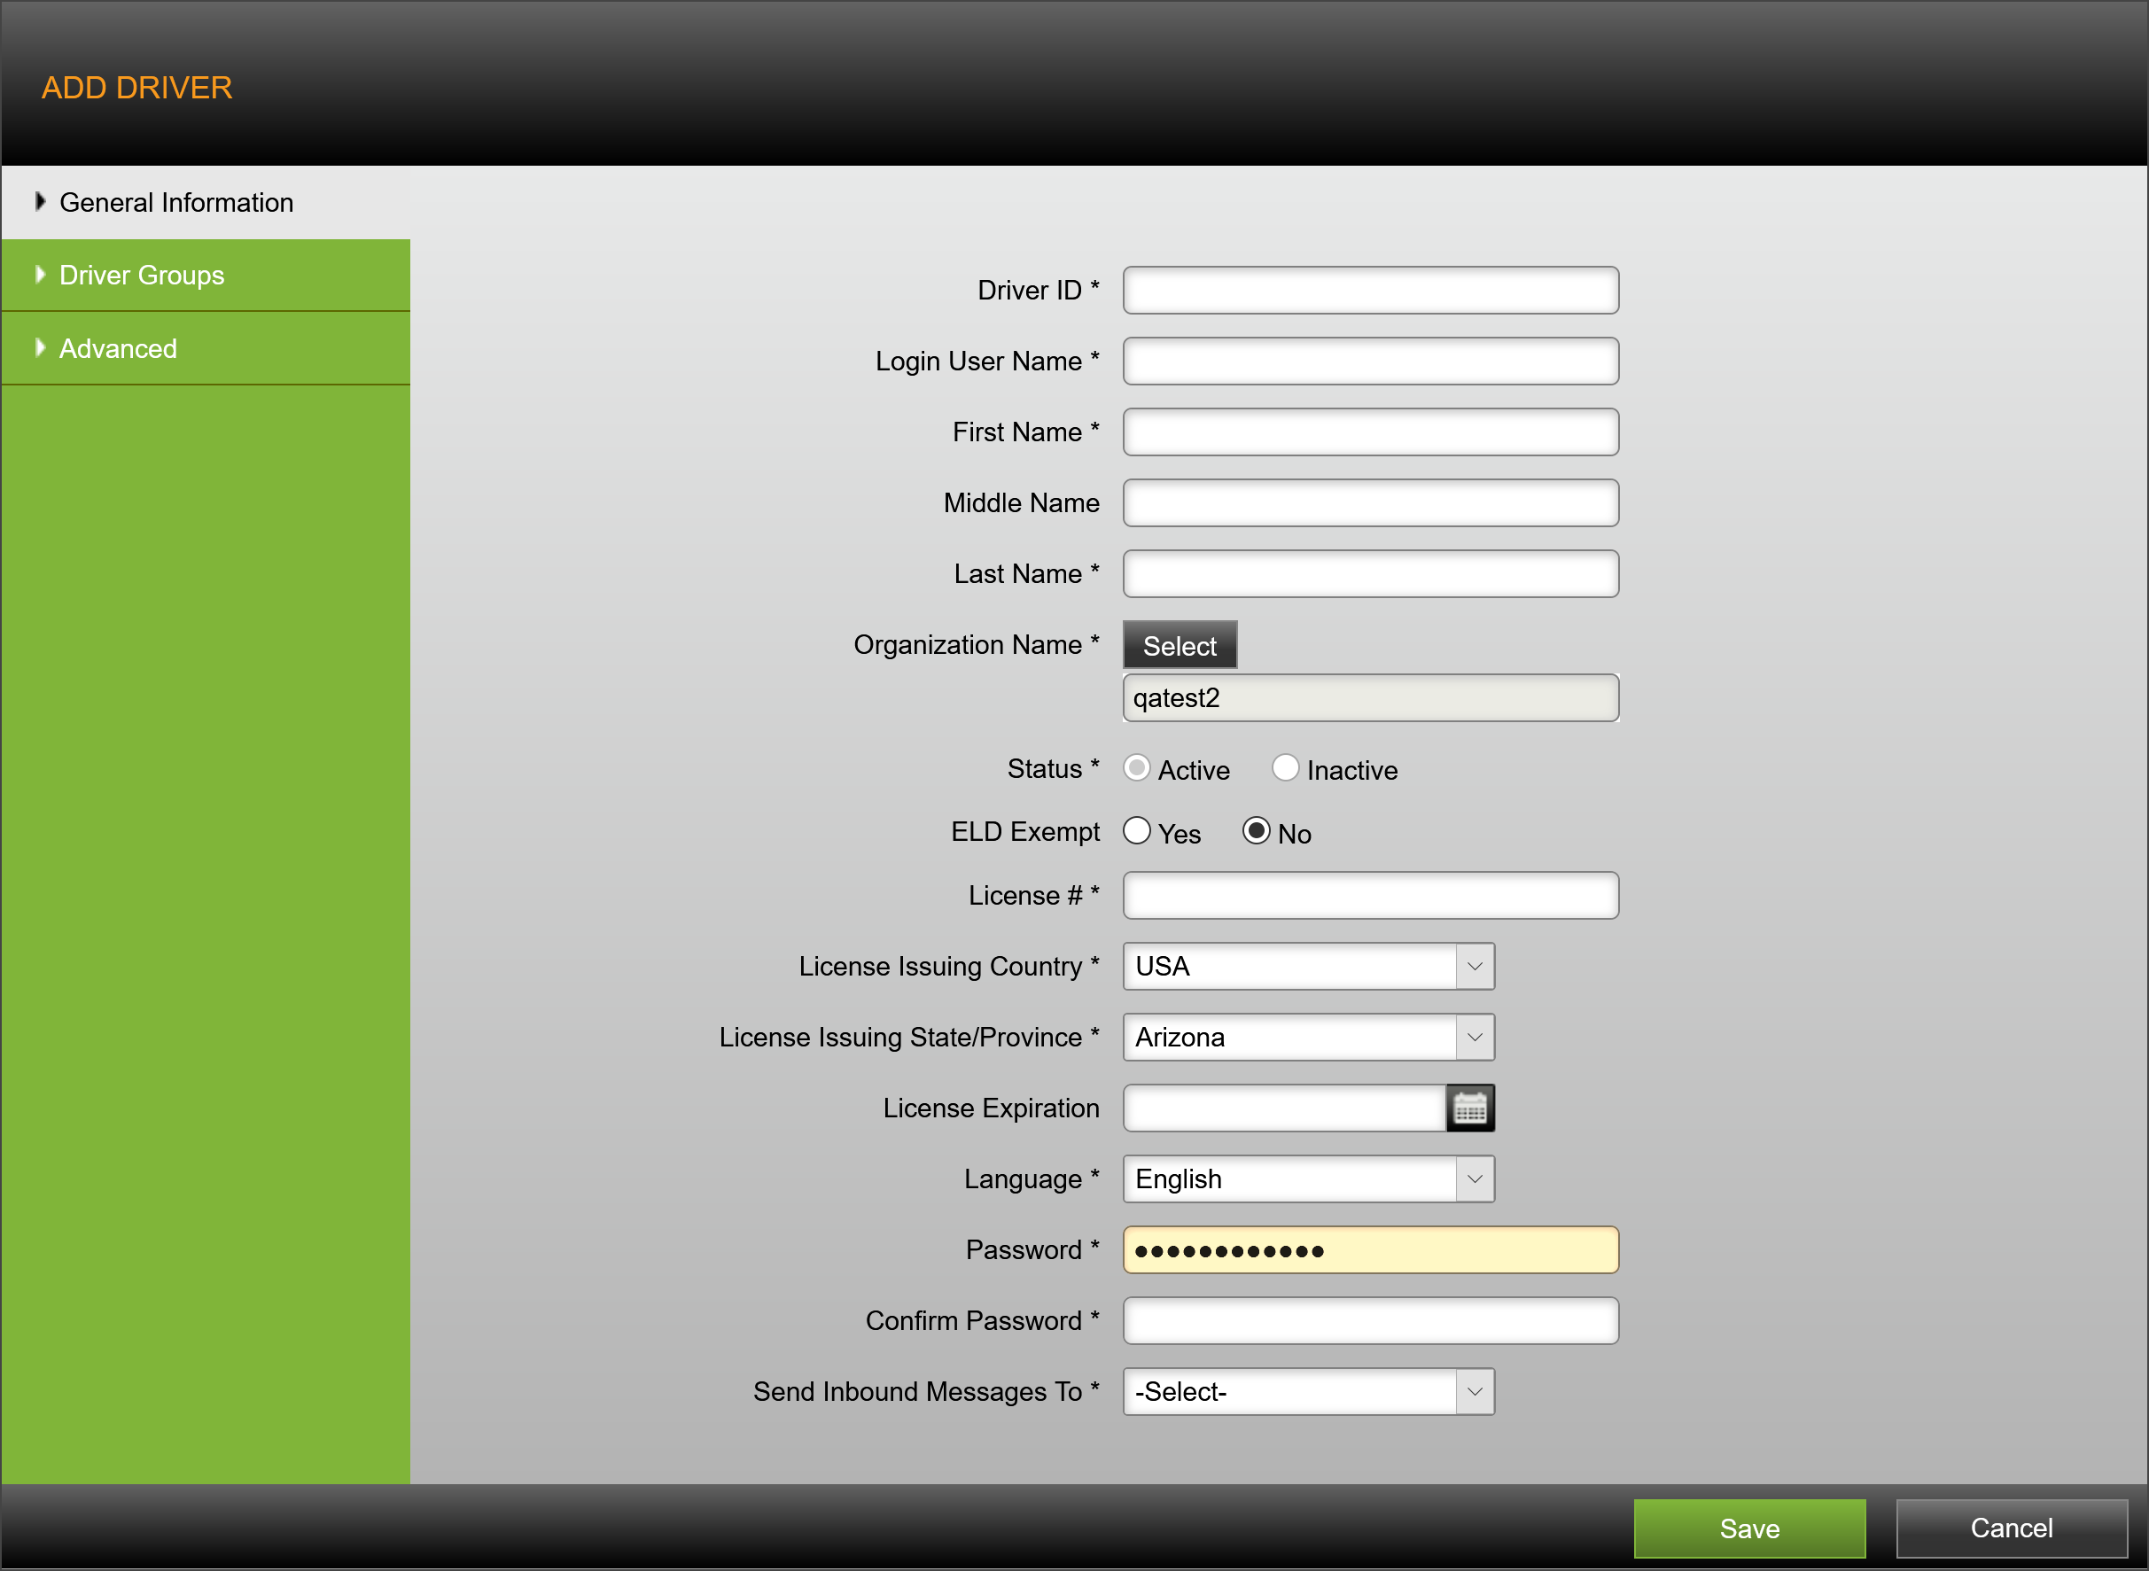Click the General Information arrow icon
The image size is (2149, 1571).
pyautogui.click(x=40, y=202)
